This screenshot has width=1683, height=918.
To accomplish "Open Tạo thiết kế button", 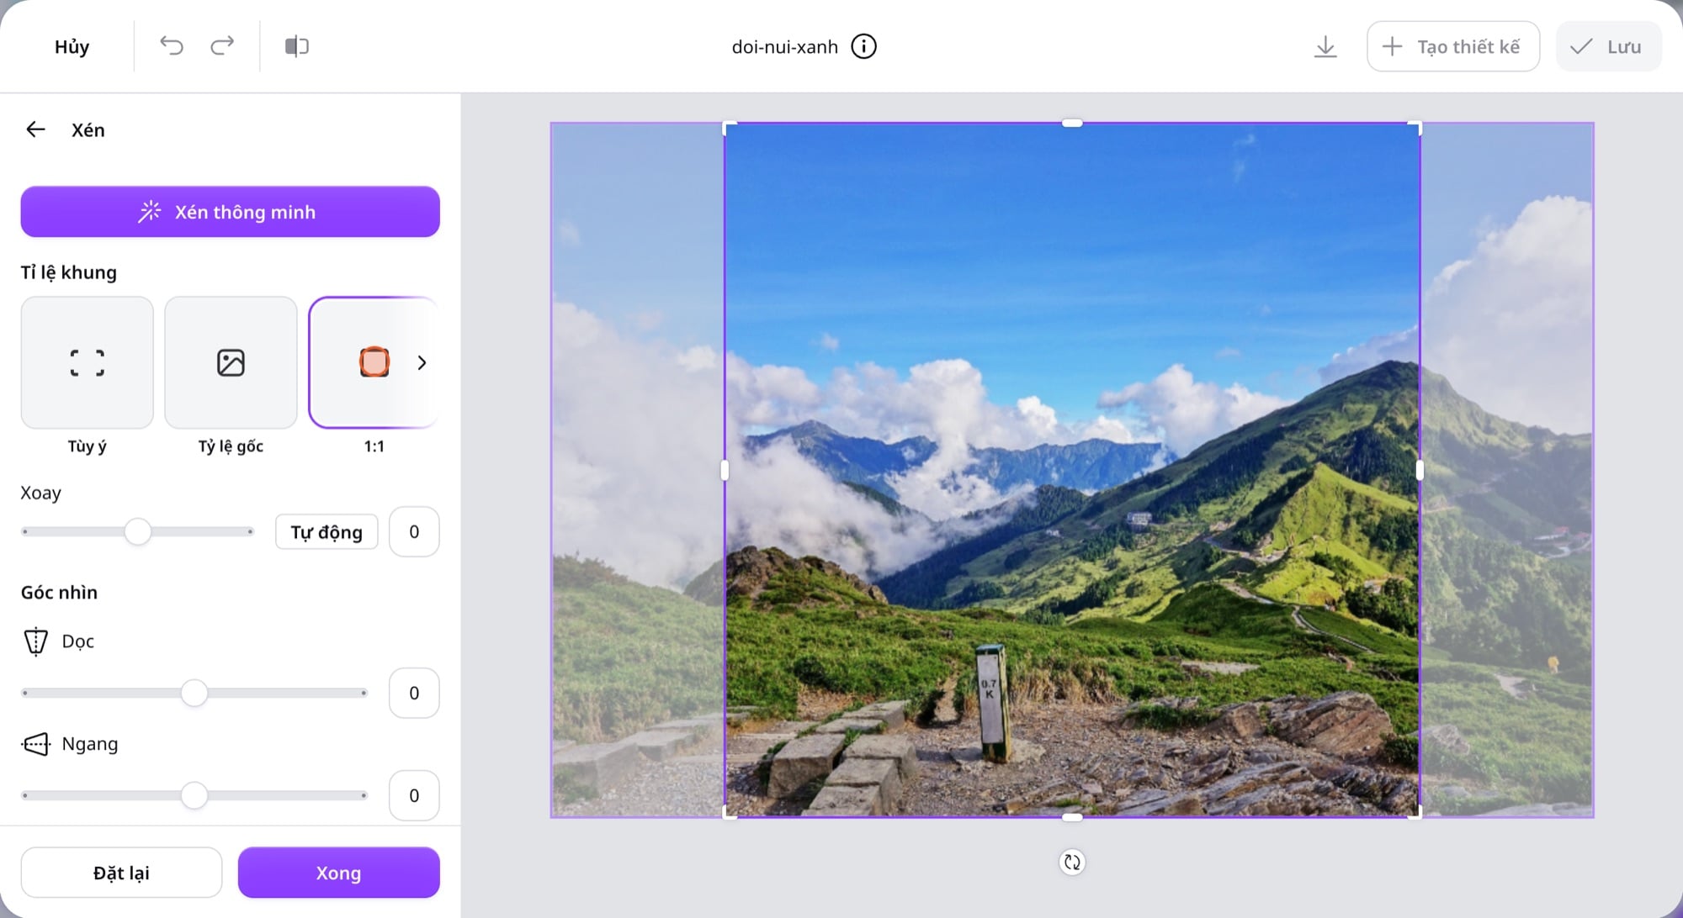I will click(x=1453, y=46).
